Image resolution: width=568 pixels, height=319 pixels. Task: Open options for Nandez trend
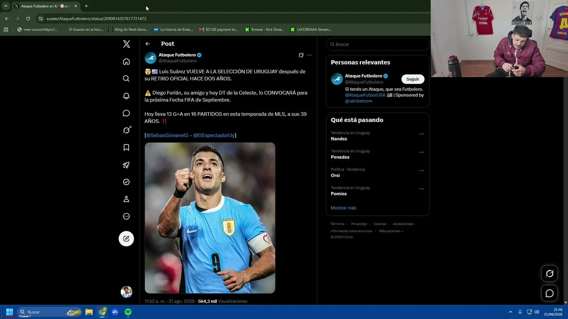tap(422, 134)
